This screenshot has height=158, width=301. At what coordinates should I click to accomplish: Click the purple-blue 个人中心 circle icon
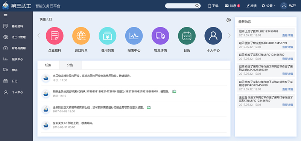[x=213, y=36]
